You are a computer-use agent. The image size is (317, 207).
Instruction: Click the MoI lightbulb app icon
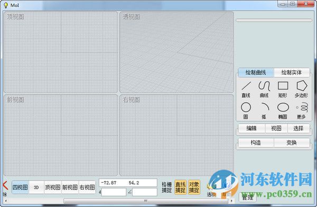click(6, 5)
